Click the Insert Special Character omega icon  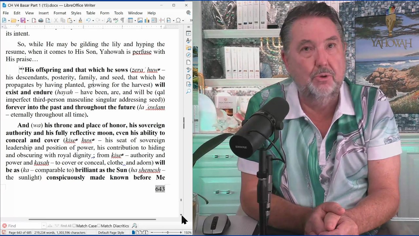[x=178, y=20]
